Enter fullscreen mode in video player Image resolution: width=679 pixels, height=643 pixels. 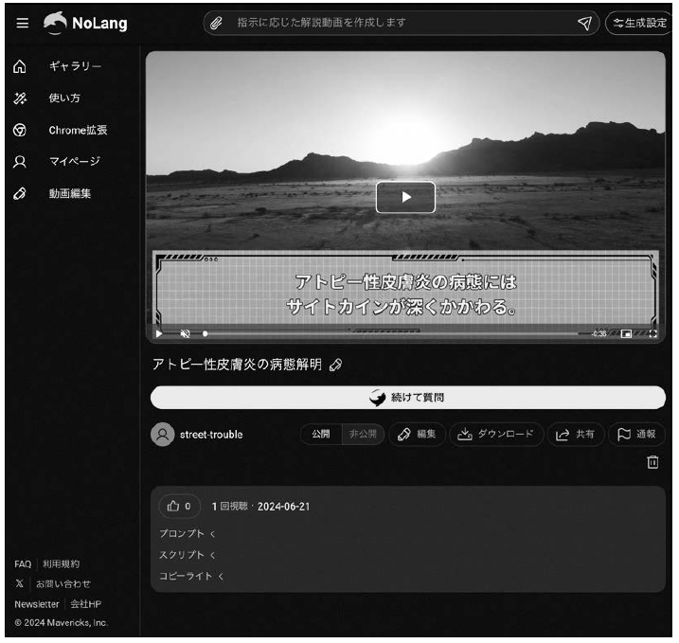click(652, 334)
